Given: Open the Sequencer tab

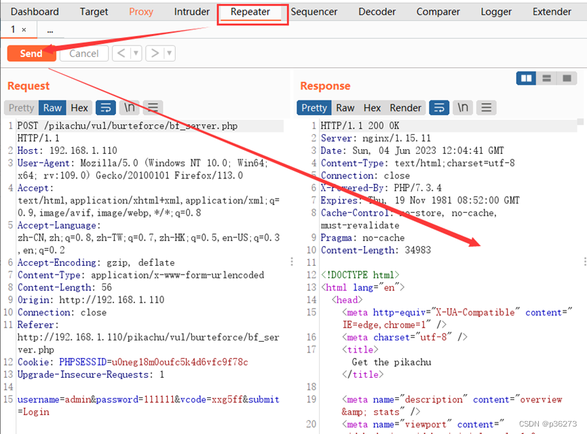Looking at the screenshot, I should point(314,12).
